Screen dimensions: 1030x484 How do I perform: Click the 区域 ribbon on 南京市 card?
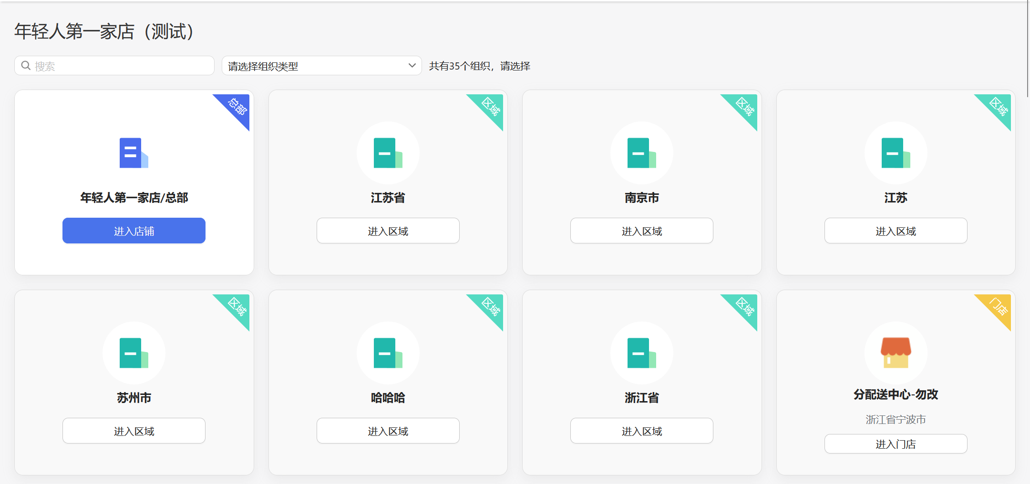point(744,107)
